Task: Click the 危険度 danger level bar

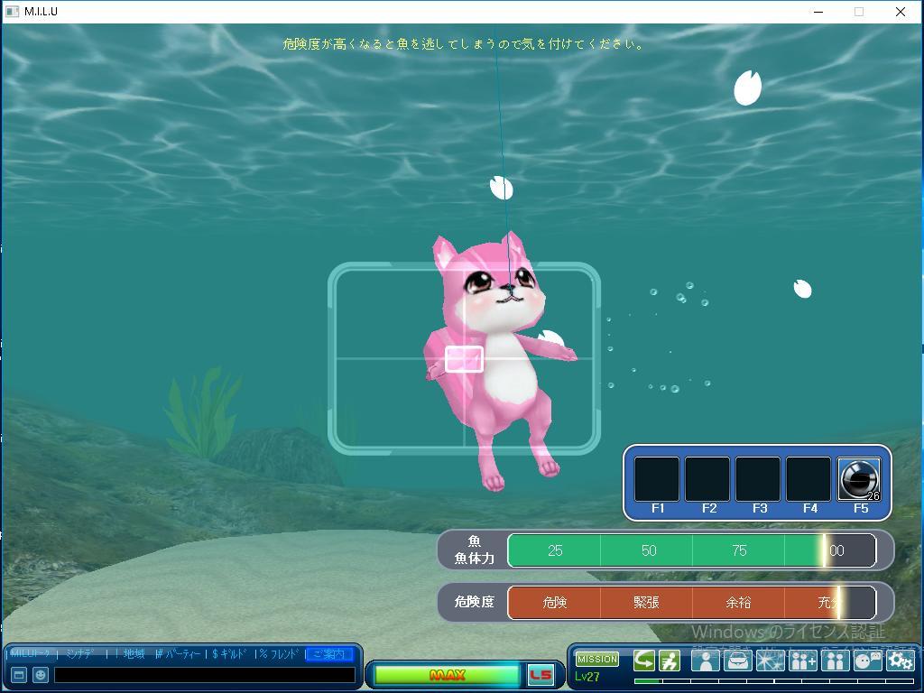Action: [x=692, y=602]
